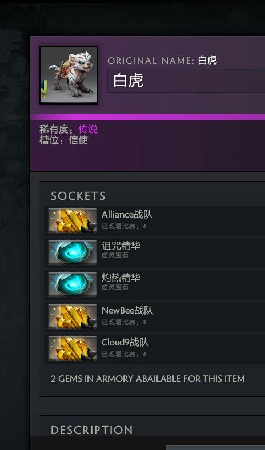Select the 诅咒精华 socket name
Viewport: 265px width, 450px height.
[121, 246]
